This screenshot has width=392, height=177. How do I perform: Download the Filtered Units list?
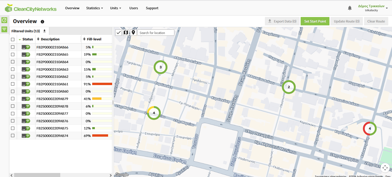[44, 31]
